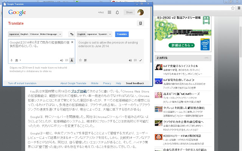The width and height of the screenshot is (242, 151).
Task: Swap source and target languages
Action: click(x=72, y=34)
